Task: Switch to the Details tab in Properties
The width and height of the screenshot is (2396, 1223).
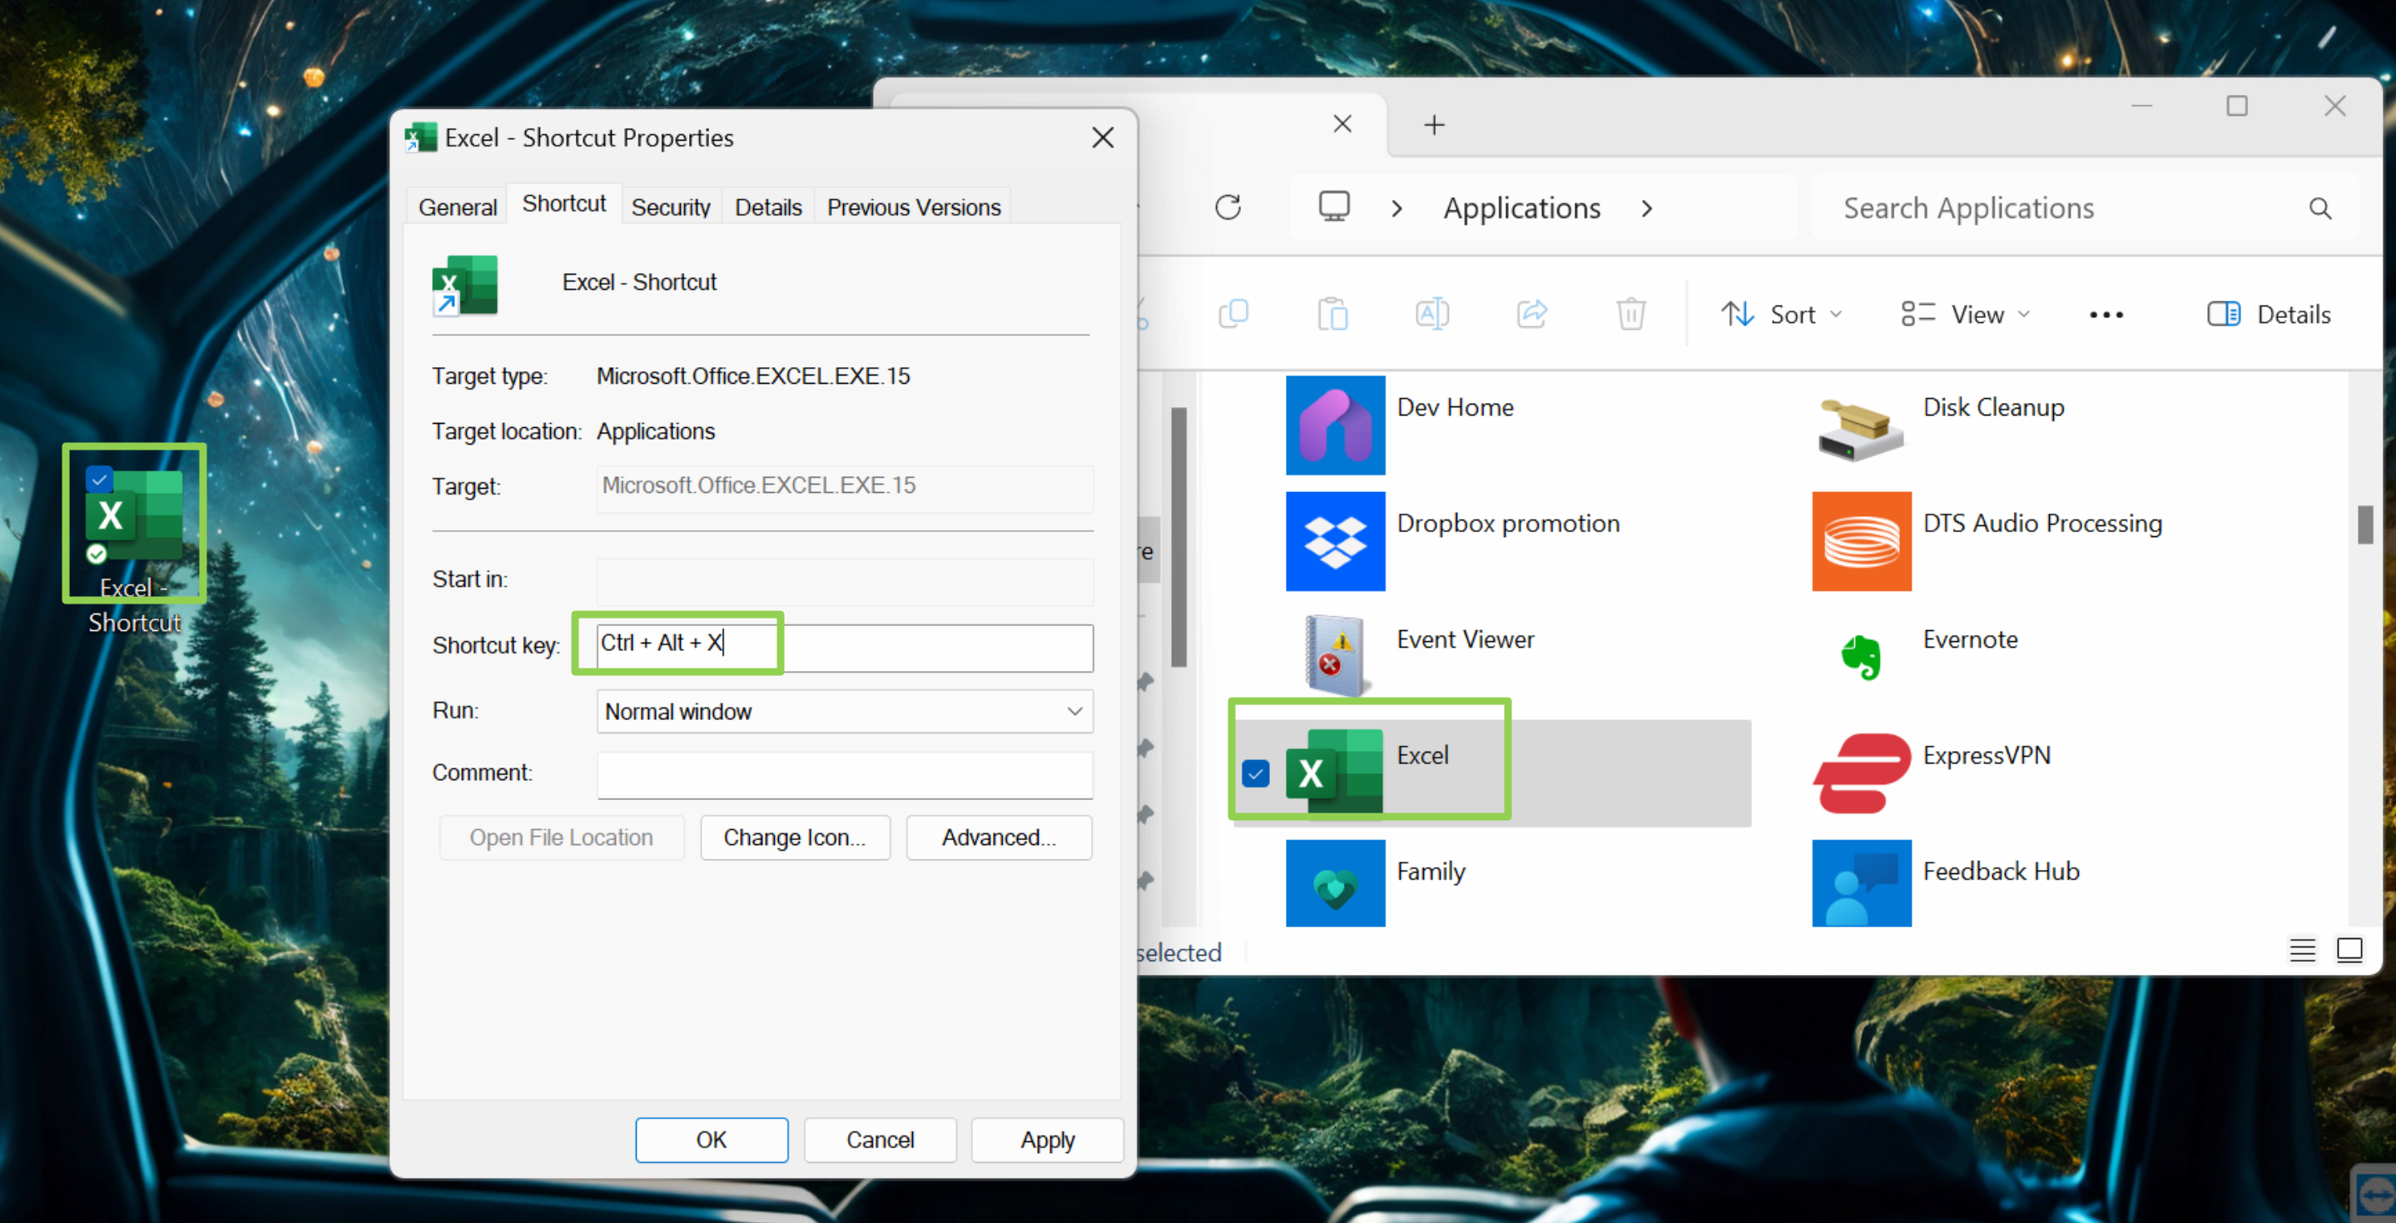Action: 767,206
